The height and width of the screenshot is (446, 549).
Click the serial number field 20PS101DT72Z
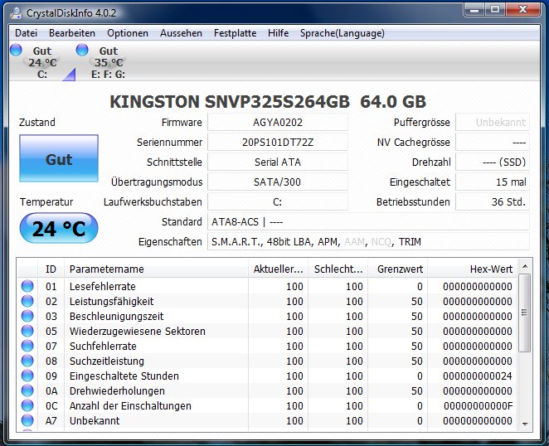[278, 143]
